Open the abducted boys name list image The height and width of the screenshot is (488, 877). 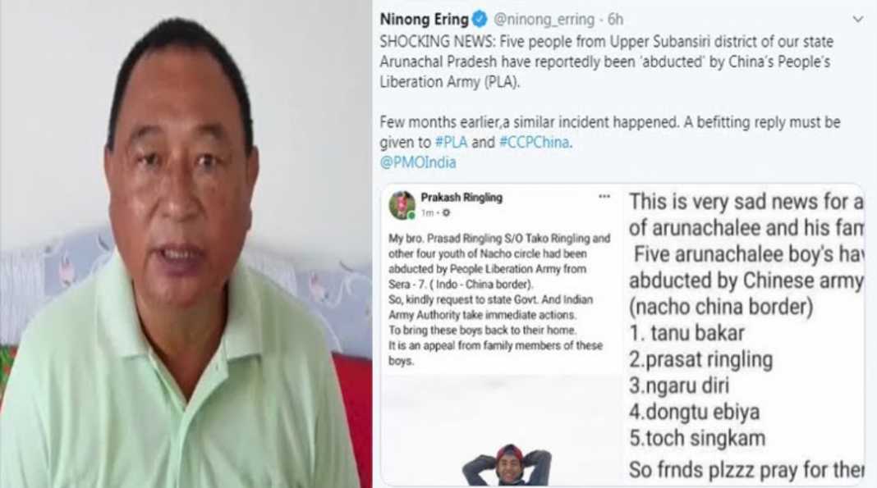pos(744,335)
